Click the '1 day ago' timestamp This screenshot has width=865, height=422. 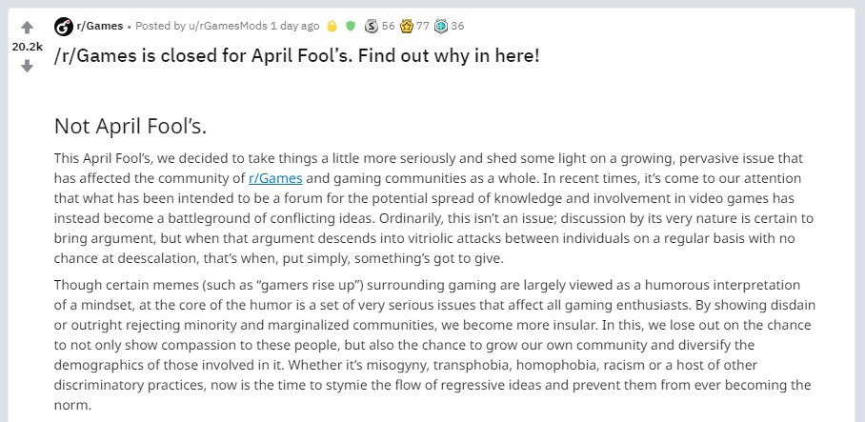pyautogui.click(x=295, y=26)
